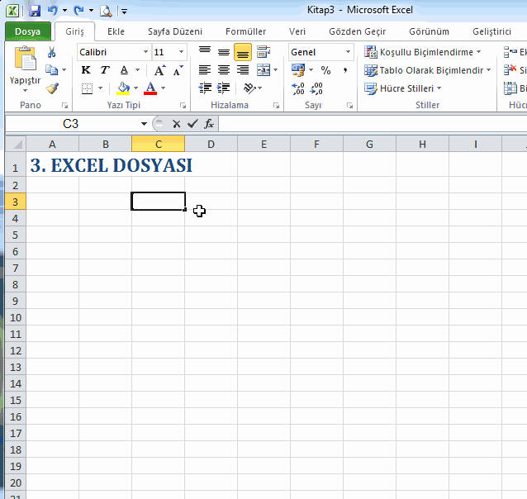Toggle wrap text in Hizalama group
527x499 pixels.
click(263, 52)
